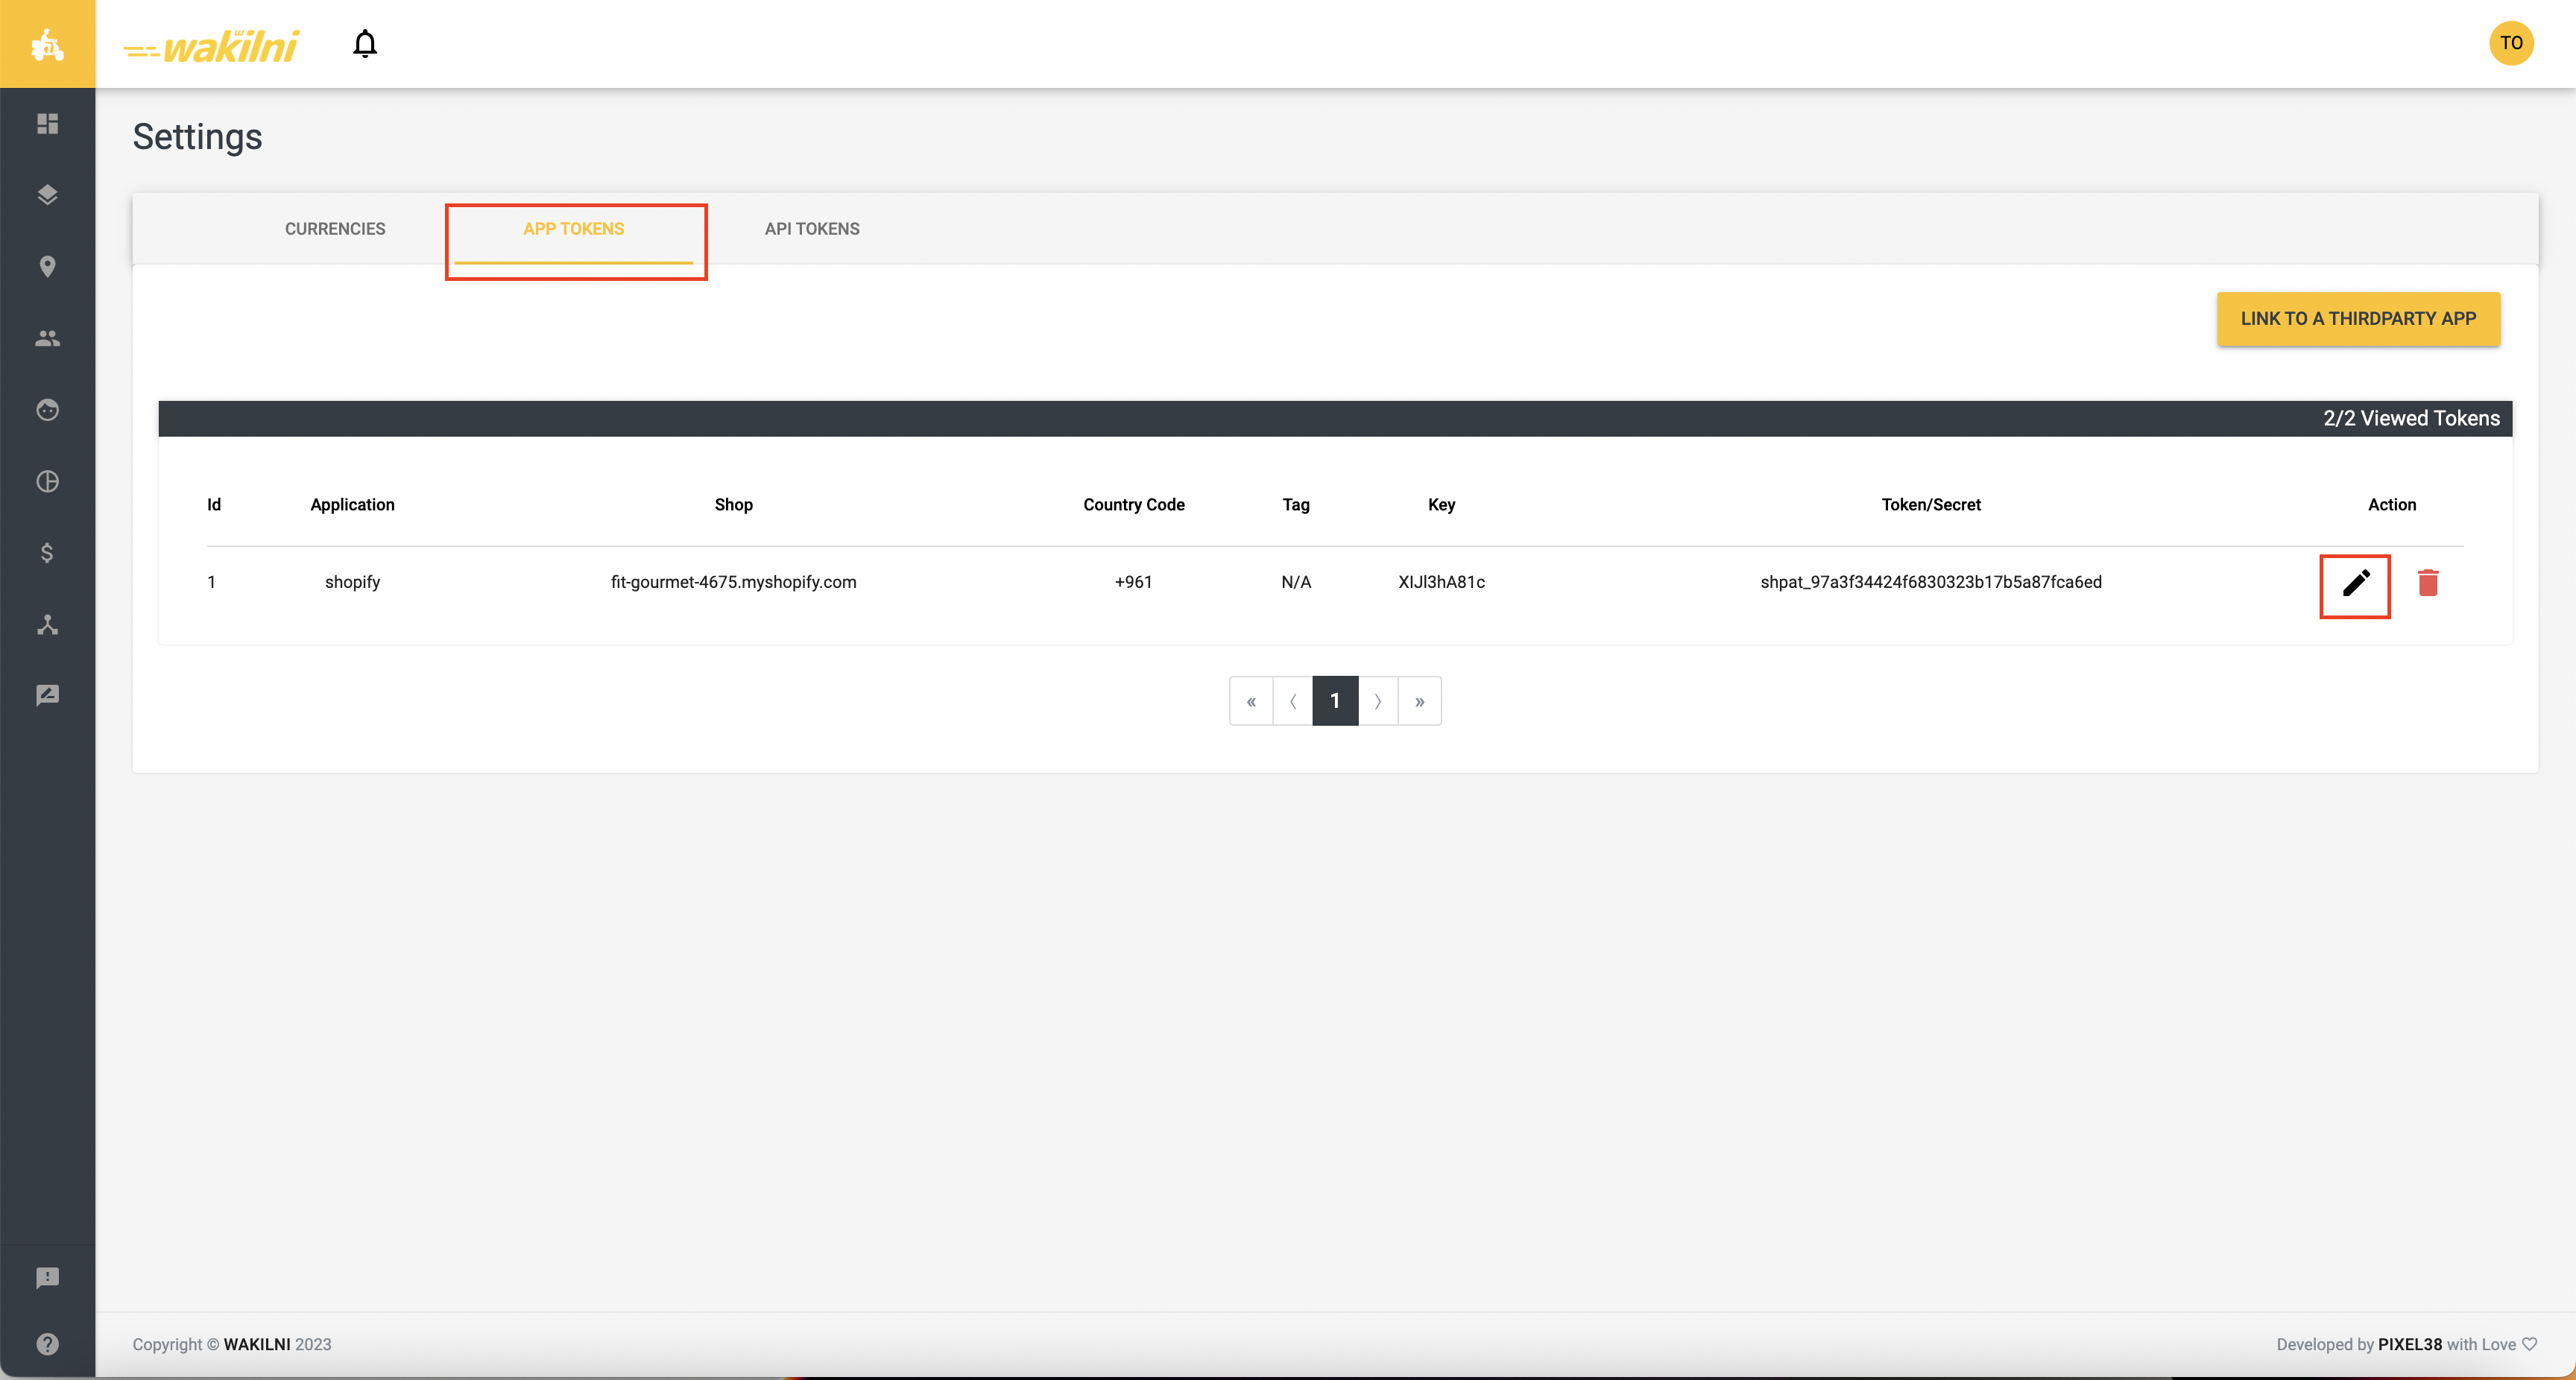Select the App Tokens tab

[573, 229]
